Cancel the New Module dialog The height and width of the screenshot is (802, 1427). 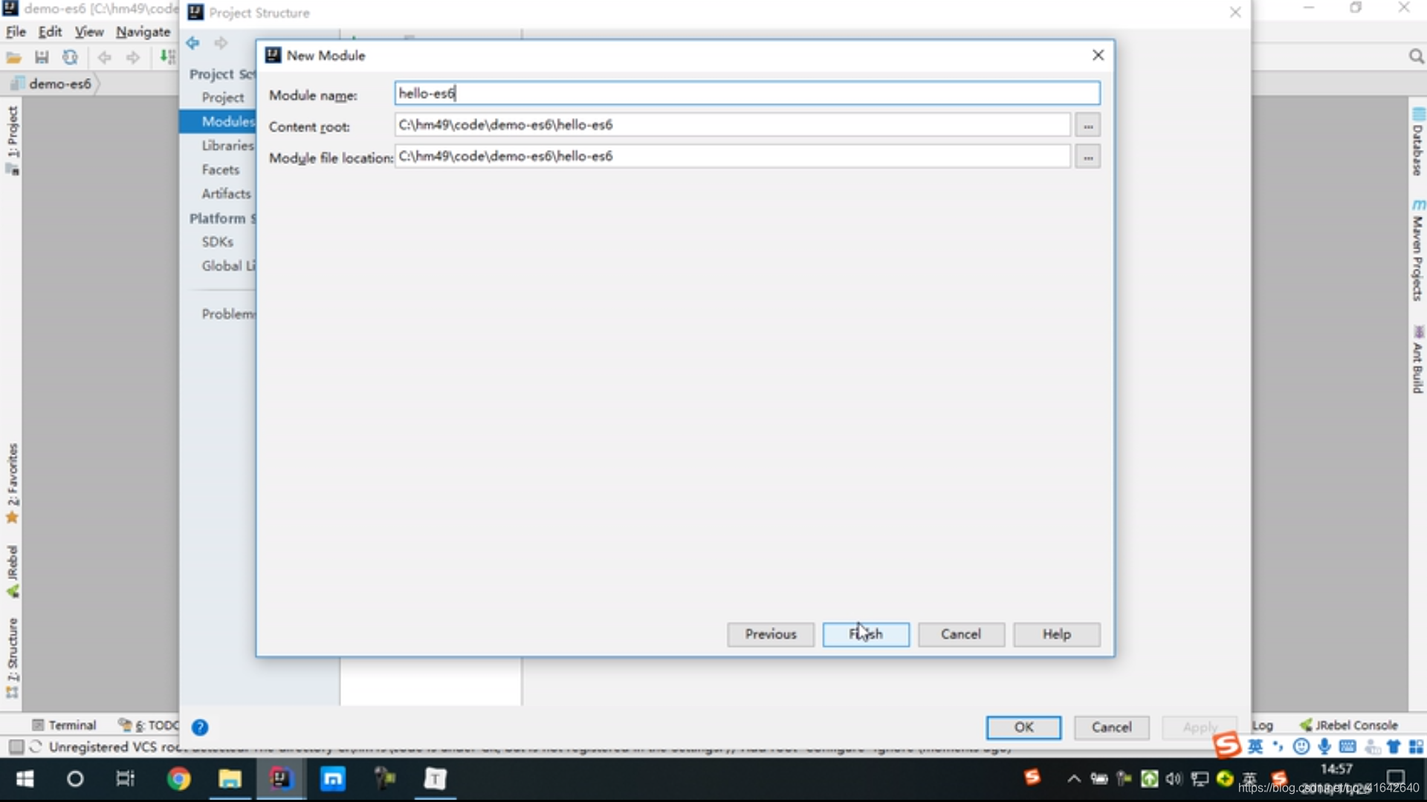pos(961,634)
